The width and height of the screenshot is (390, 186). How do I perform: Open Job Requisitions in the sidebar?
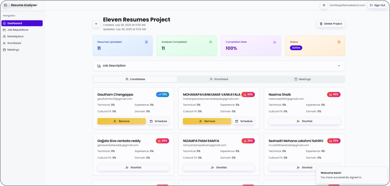point(22,30)
